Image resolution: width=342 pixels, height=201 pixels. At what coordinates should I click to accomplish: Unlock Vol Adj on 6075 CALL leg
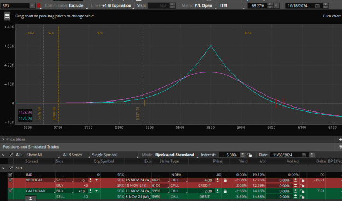302,180
